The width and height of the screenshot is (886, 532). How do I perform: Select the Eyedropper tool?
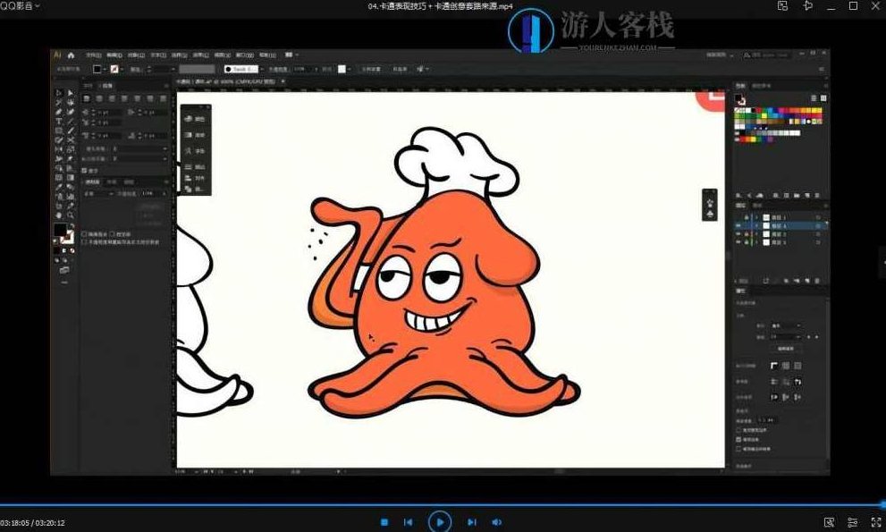coord(59,185)
